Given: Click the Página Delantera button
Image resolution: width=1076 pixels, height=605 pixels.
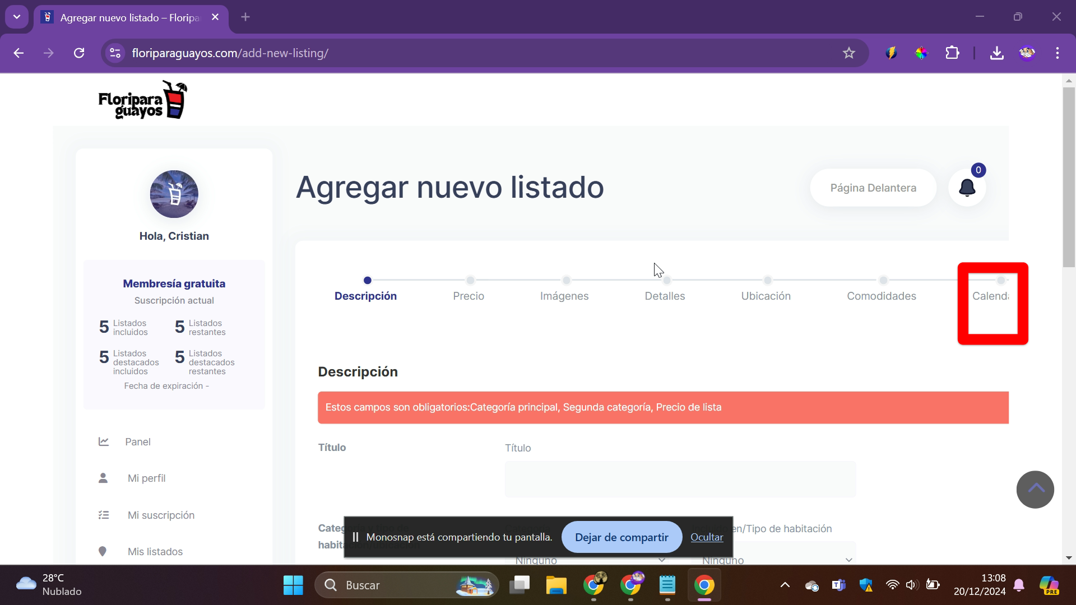Looking at the screenshot, I should [x=873, y=188].
